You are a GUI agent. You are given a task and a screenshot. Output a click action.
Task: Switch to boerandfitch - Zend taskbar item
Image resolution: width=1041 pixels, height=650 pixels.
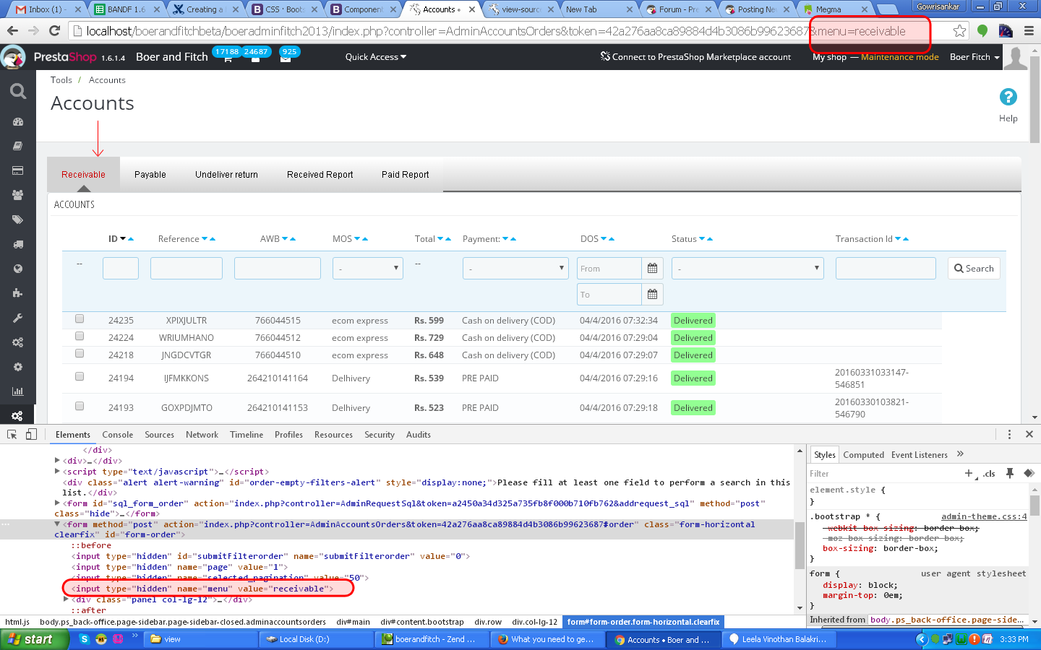click(x=433, y=639)
